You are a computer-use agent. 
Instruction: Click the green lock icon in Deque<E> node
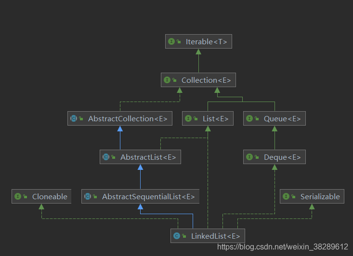pyautogui.click(x=257, y=157)
